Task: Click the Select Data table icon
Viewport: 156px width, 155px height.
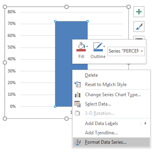Action: tap(78, 104)
